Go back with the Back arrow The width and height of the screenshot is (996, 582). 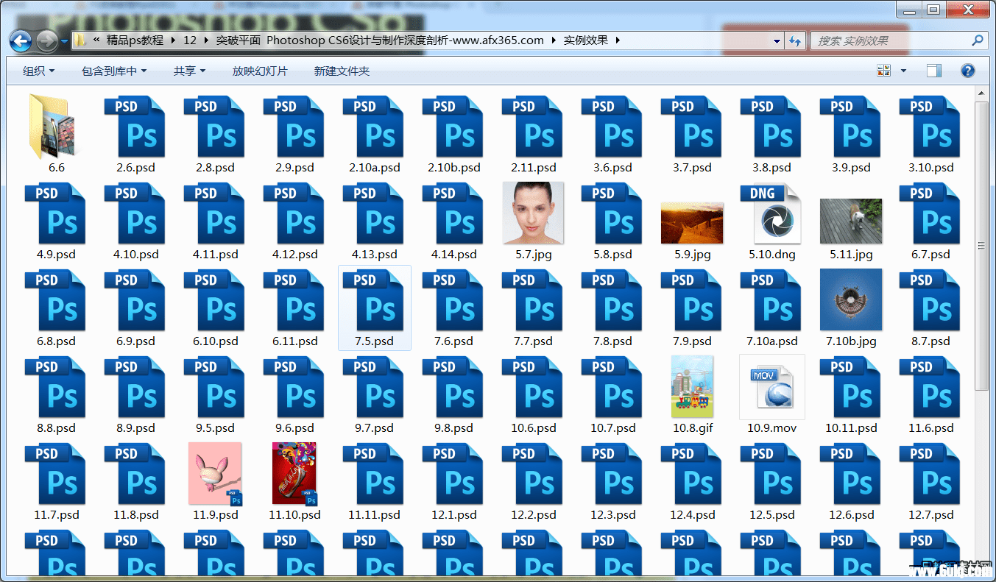[x=21, y=40]
